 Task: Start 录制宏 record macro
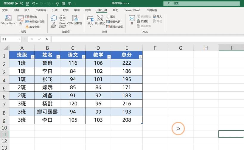tap(32, 17)
